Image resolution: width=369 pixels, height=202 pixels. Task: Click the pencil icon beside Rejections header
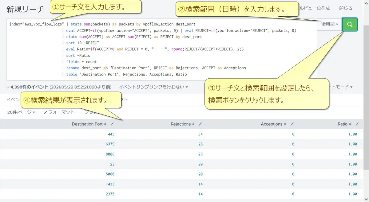(200, 124)
